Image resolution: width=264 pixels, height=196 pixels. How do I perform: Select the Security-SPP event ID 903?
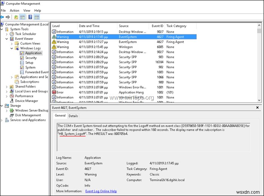coord(124,57)
